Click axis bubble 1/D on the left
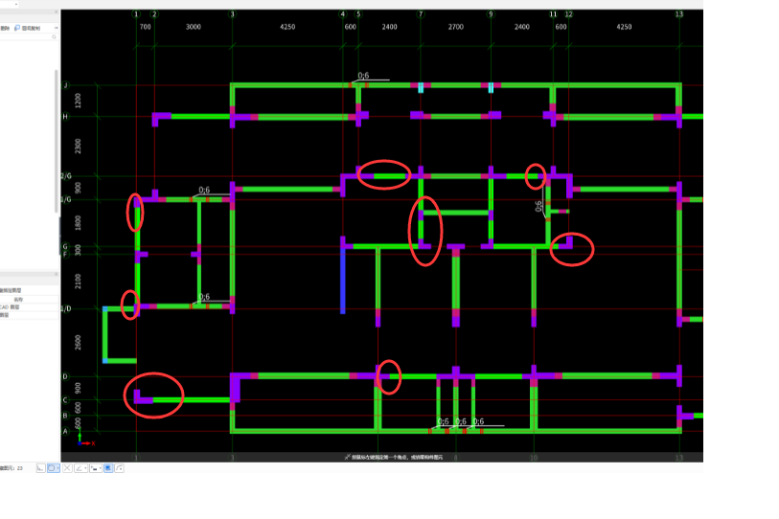 66,308
